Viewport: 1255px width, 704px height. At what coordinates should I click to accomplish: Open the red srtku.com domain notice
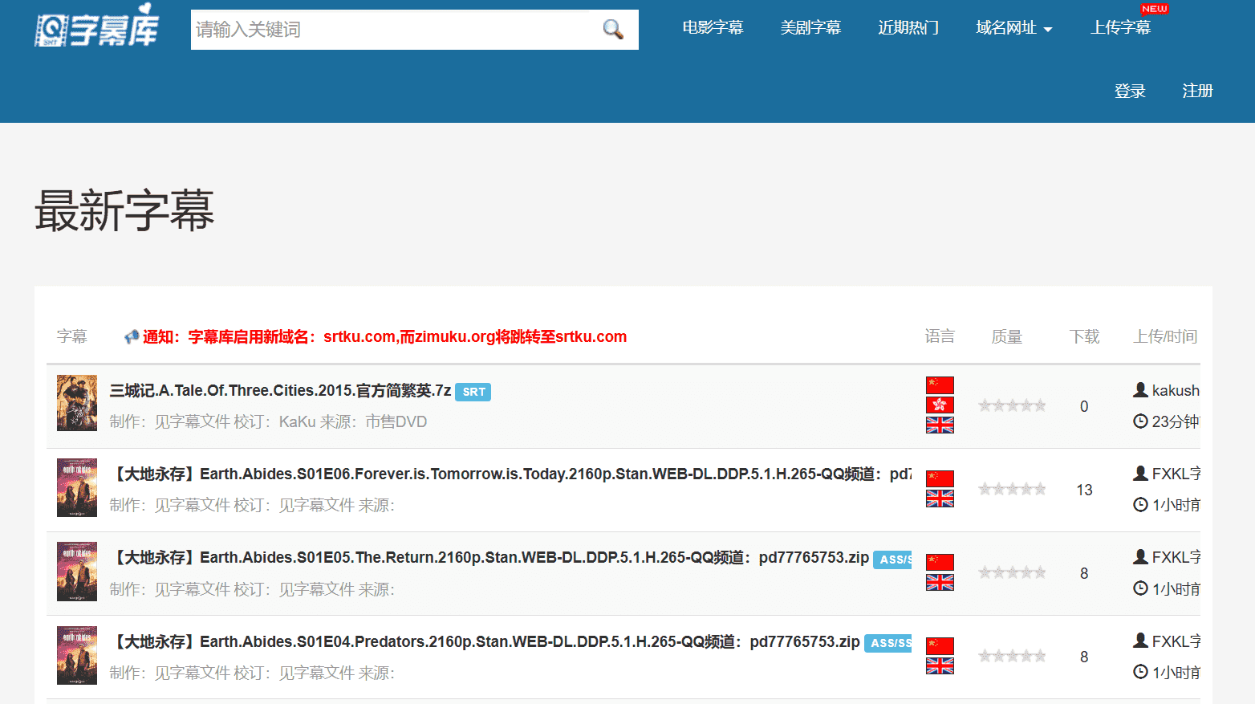click(385, 337)
